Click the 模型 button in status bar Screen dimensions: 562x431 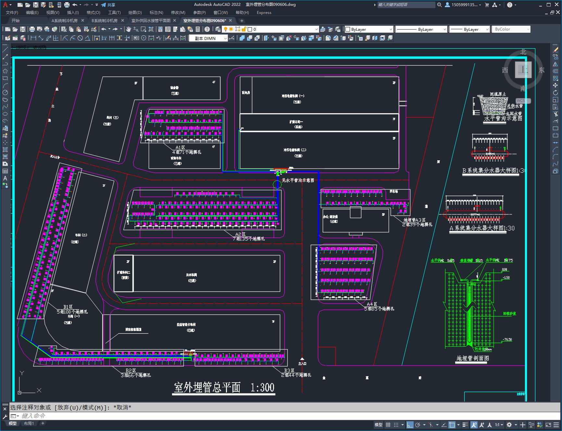pos(378,425)
